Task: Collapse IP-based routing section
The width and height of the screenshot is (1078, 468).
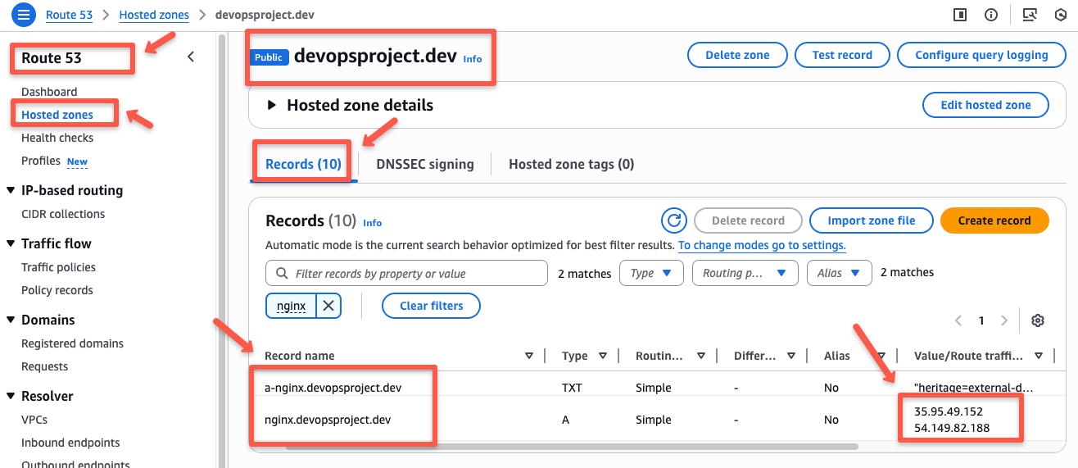Action: (11, 190)
